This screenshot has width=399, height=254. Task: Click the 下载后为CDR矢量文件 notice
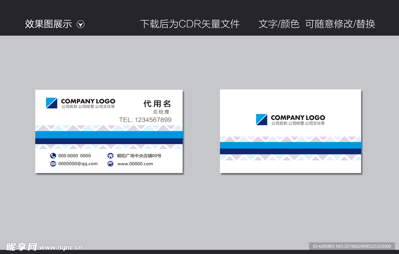click(x=191, y=24)
